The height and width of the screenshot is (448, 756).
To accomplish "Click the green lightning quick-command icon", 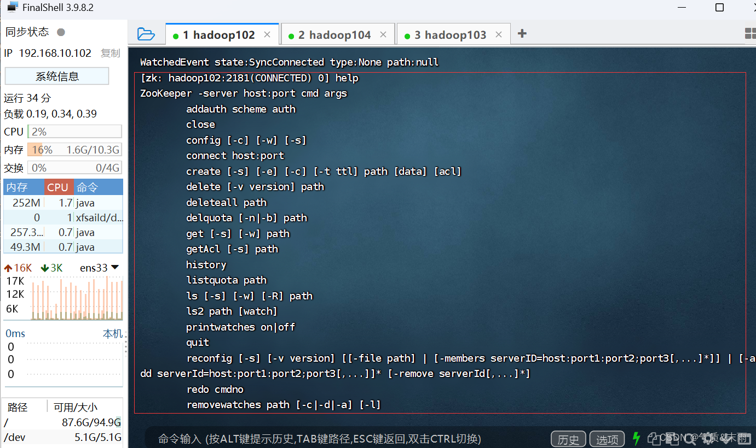I will [636, 438].
